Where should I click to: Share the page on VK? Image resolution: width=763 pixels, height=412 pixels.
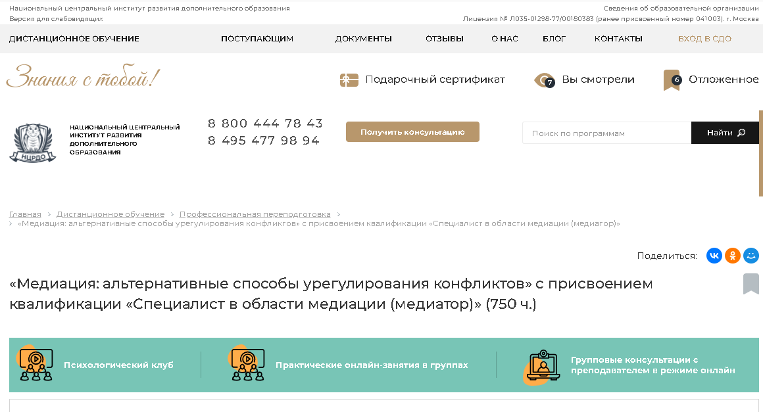[714, 256]
